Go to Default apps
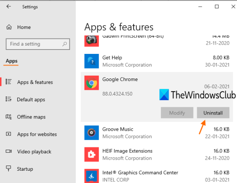The height and width of the screenshot is (183, 237). tap(31, 100)
